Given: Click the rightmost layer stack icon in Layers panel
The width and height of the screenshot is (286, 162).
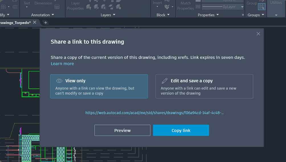Looking at the screenshot, I should [x=119, y=7].
